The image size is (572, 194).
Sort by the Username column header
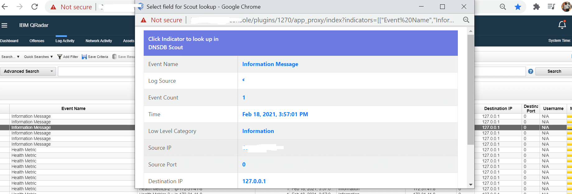[553, 108]
